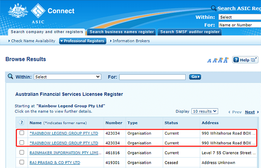Go to Next page of results
This screenshot has width=261, height=168.
tap(250, 112)
